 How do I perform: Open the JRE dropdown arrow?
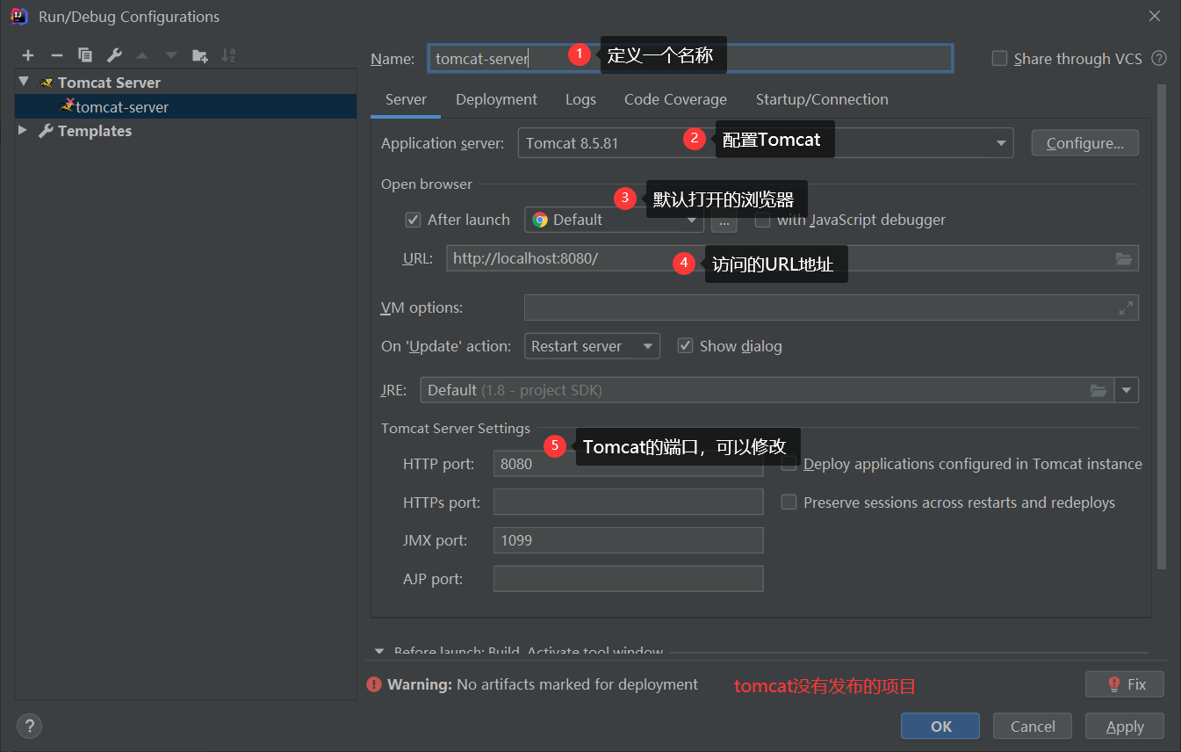1126,390
